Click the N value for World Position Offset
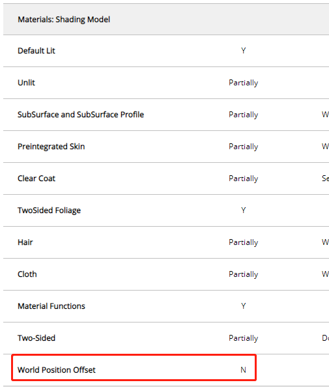This screenshot has width=329, height=387. (x=244, y=369)
